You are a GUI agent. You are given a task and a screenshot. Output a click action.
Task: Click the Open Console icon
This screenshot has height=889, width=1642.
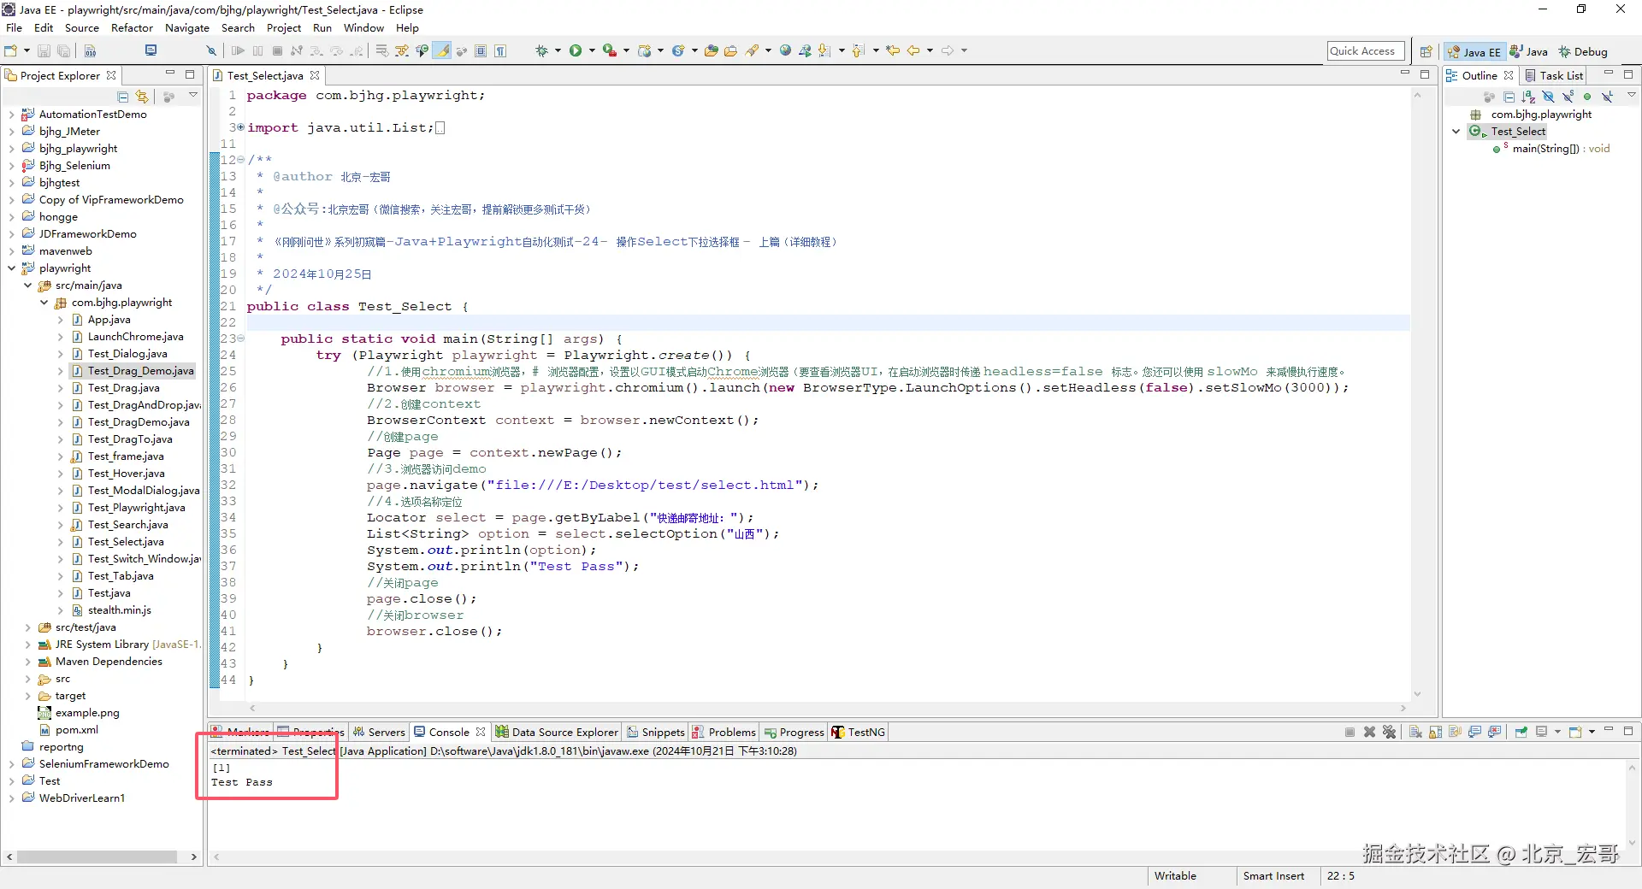[1575, 732]
